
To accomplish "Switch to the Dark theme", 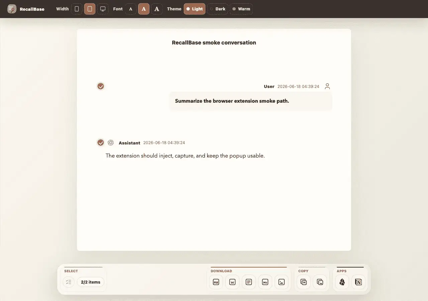I will (218, 9).
